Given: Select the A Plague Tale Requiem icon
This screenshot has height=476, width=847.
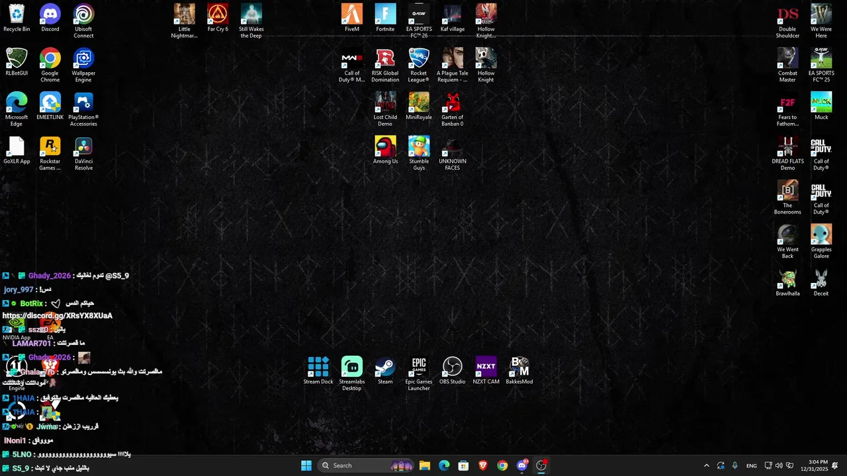Looking at the screenshot, I should [x=453, y=65].
